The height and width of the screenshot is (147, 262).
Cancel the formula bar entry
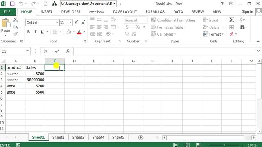[x=45, y=51]
